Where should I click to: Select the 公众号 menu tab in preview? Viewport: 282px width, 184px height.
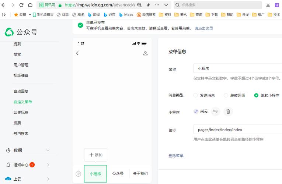click(118, 174)
